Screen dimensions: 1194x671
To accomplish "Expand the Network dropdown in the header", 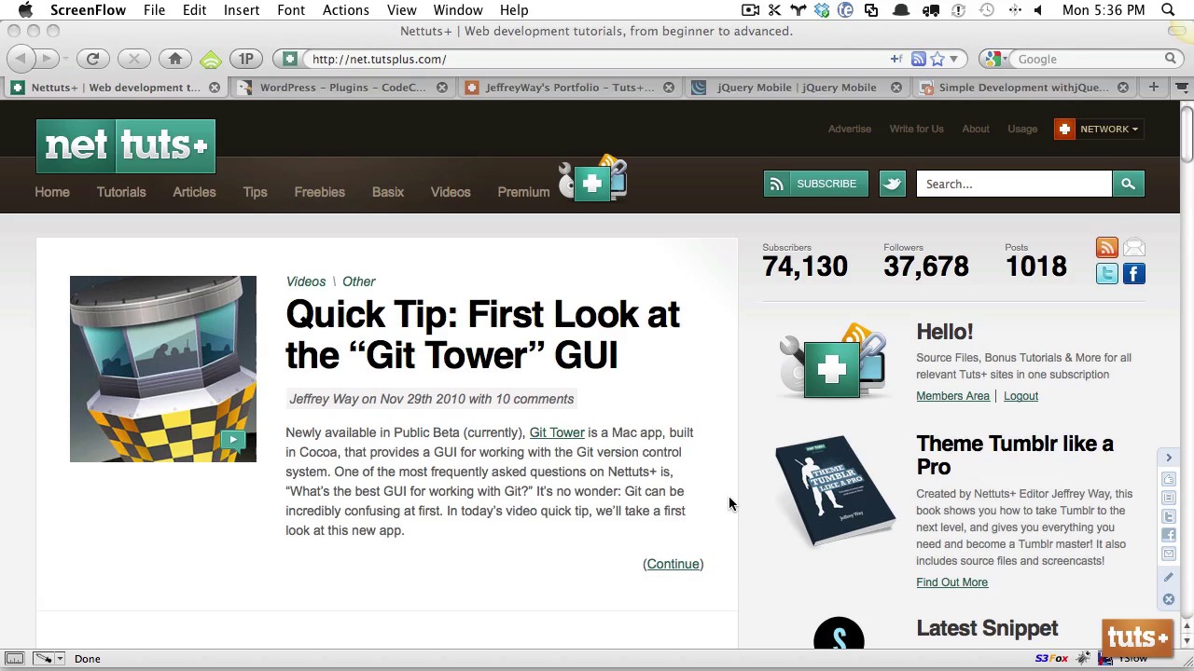I will coord(1098,130).
